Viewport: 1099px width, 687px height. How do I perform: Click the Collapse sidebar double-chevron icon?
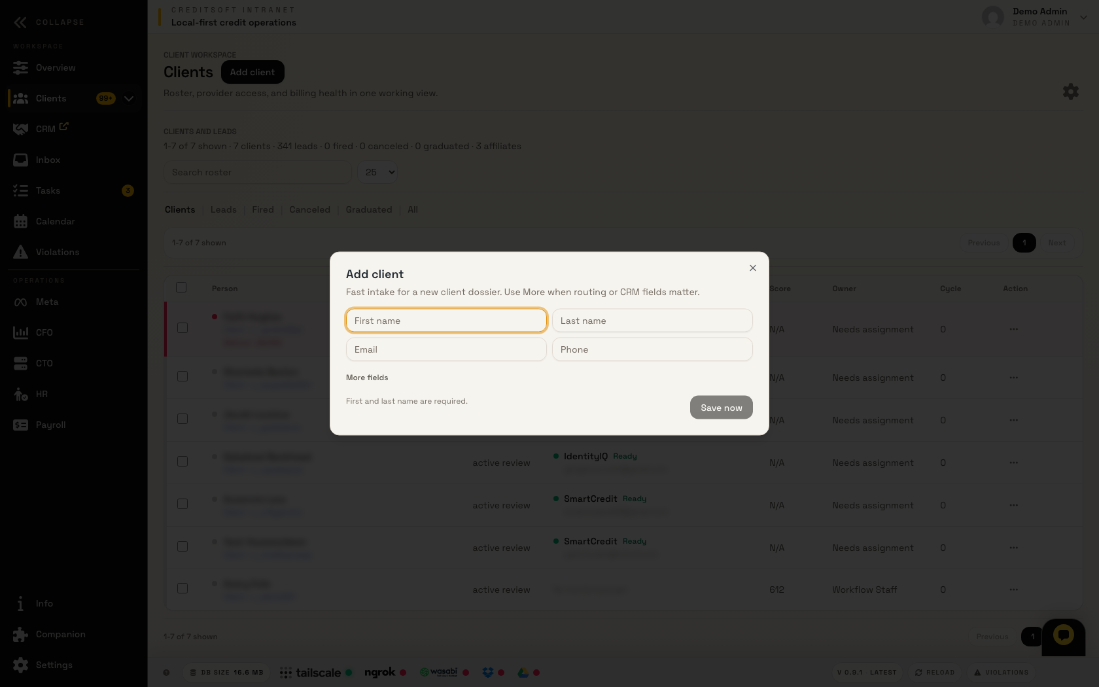[20, 22]
